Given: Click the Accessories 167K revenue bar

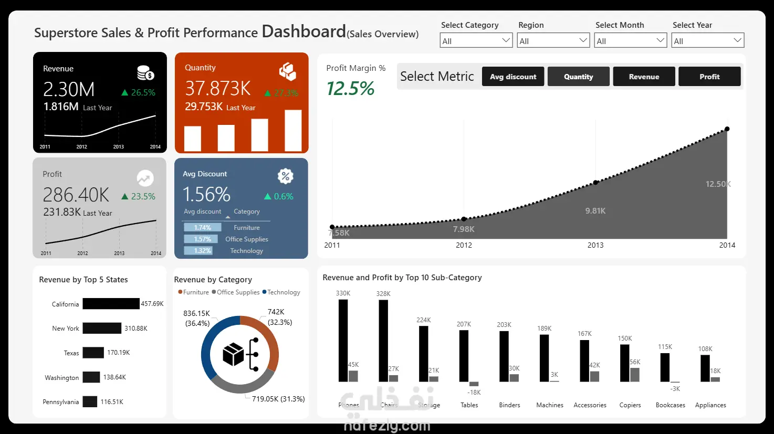Looking at the screenshot, I should [x=584, y=361].
